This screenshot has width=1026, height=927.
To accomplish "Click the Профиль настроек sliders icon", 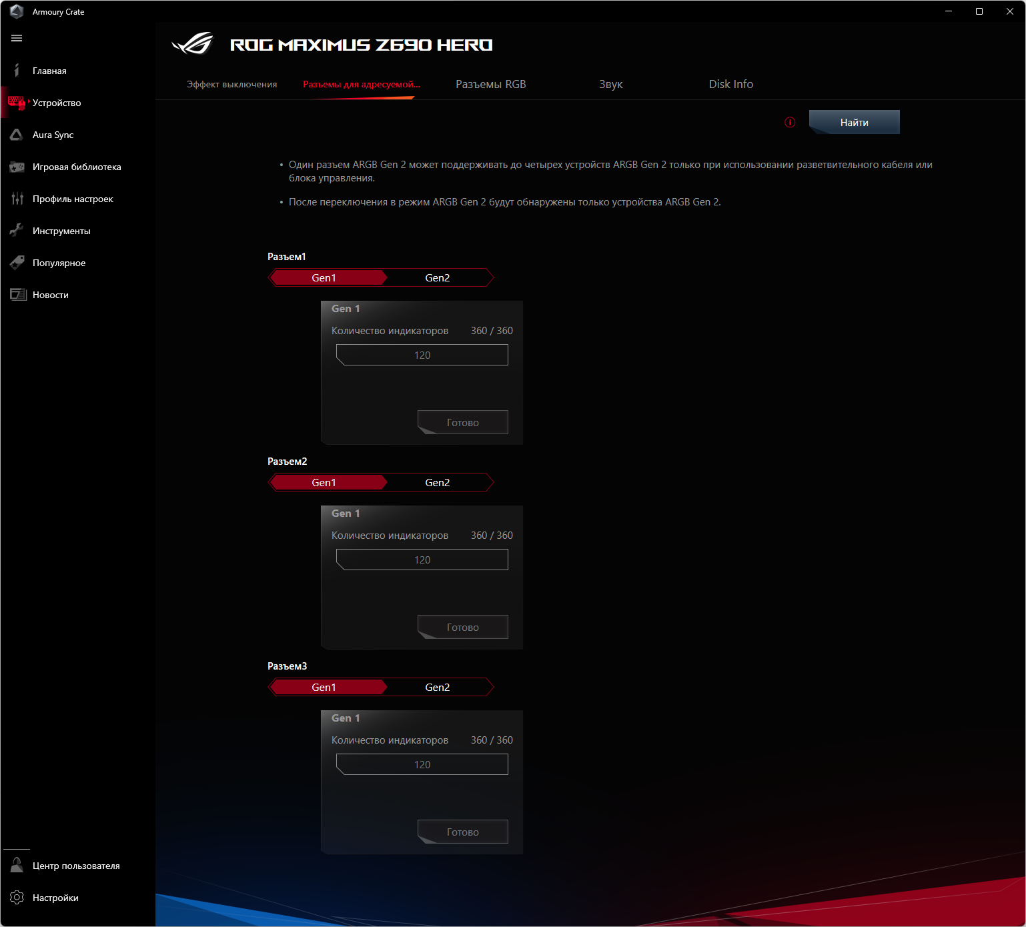I will 17,199.
